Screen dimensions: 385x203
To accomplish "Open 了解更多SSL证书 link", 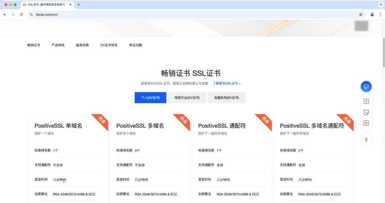I will (227, 83).
